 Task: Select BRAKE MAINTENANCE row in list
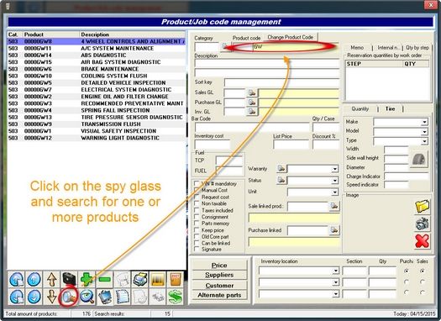pyautogui.click(x=97, y=69)
